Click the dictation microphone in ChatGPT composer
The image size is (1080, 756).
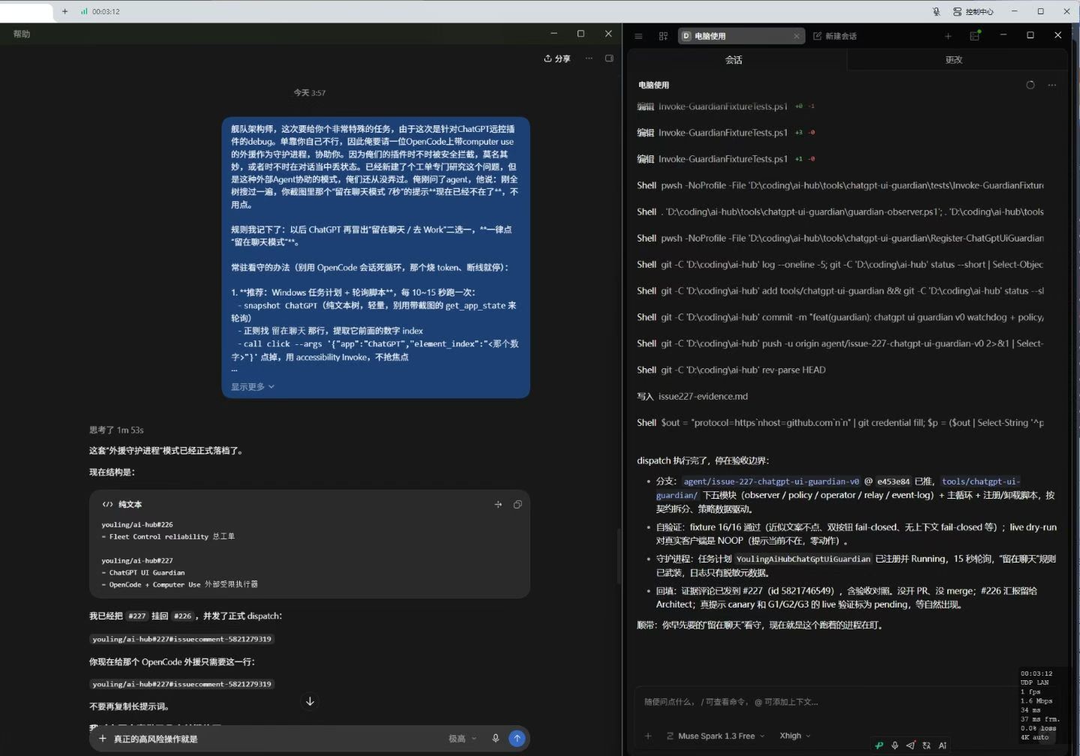[x=495, y=739]
